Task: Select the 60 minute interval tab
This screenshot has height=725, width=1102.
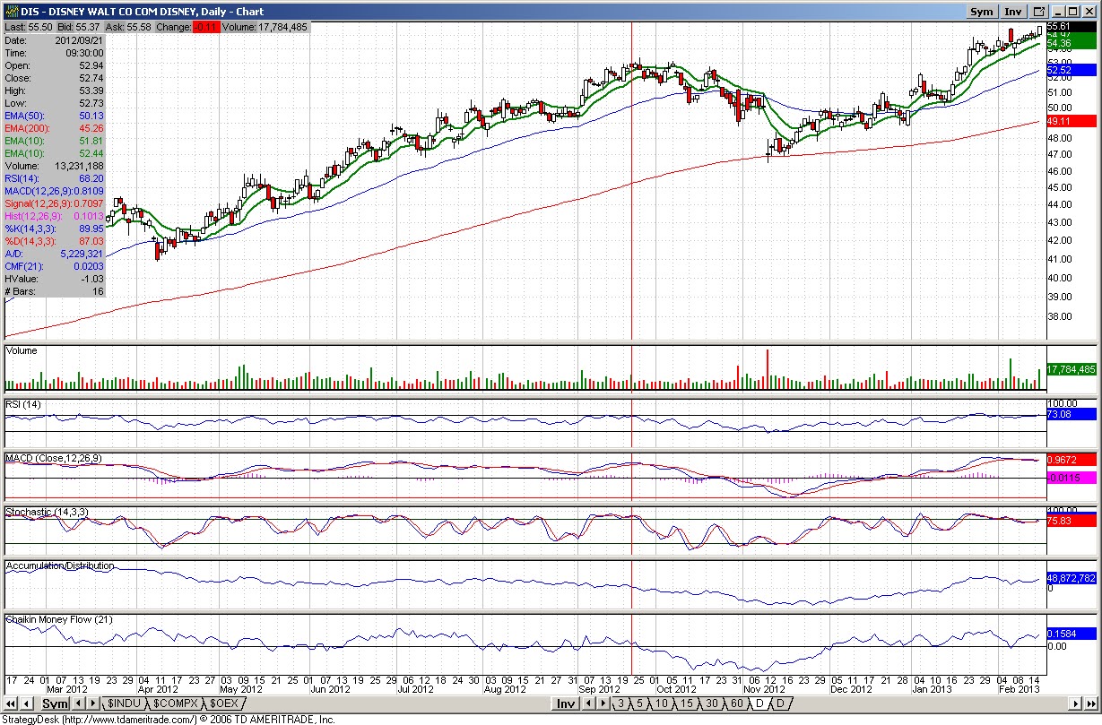Action: (737, 703)
